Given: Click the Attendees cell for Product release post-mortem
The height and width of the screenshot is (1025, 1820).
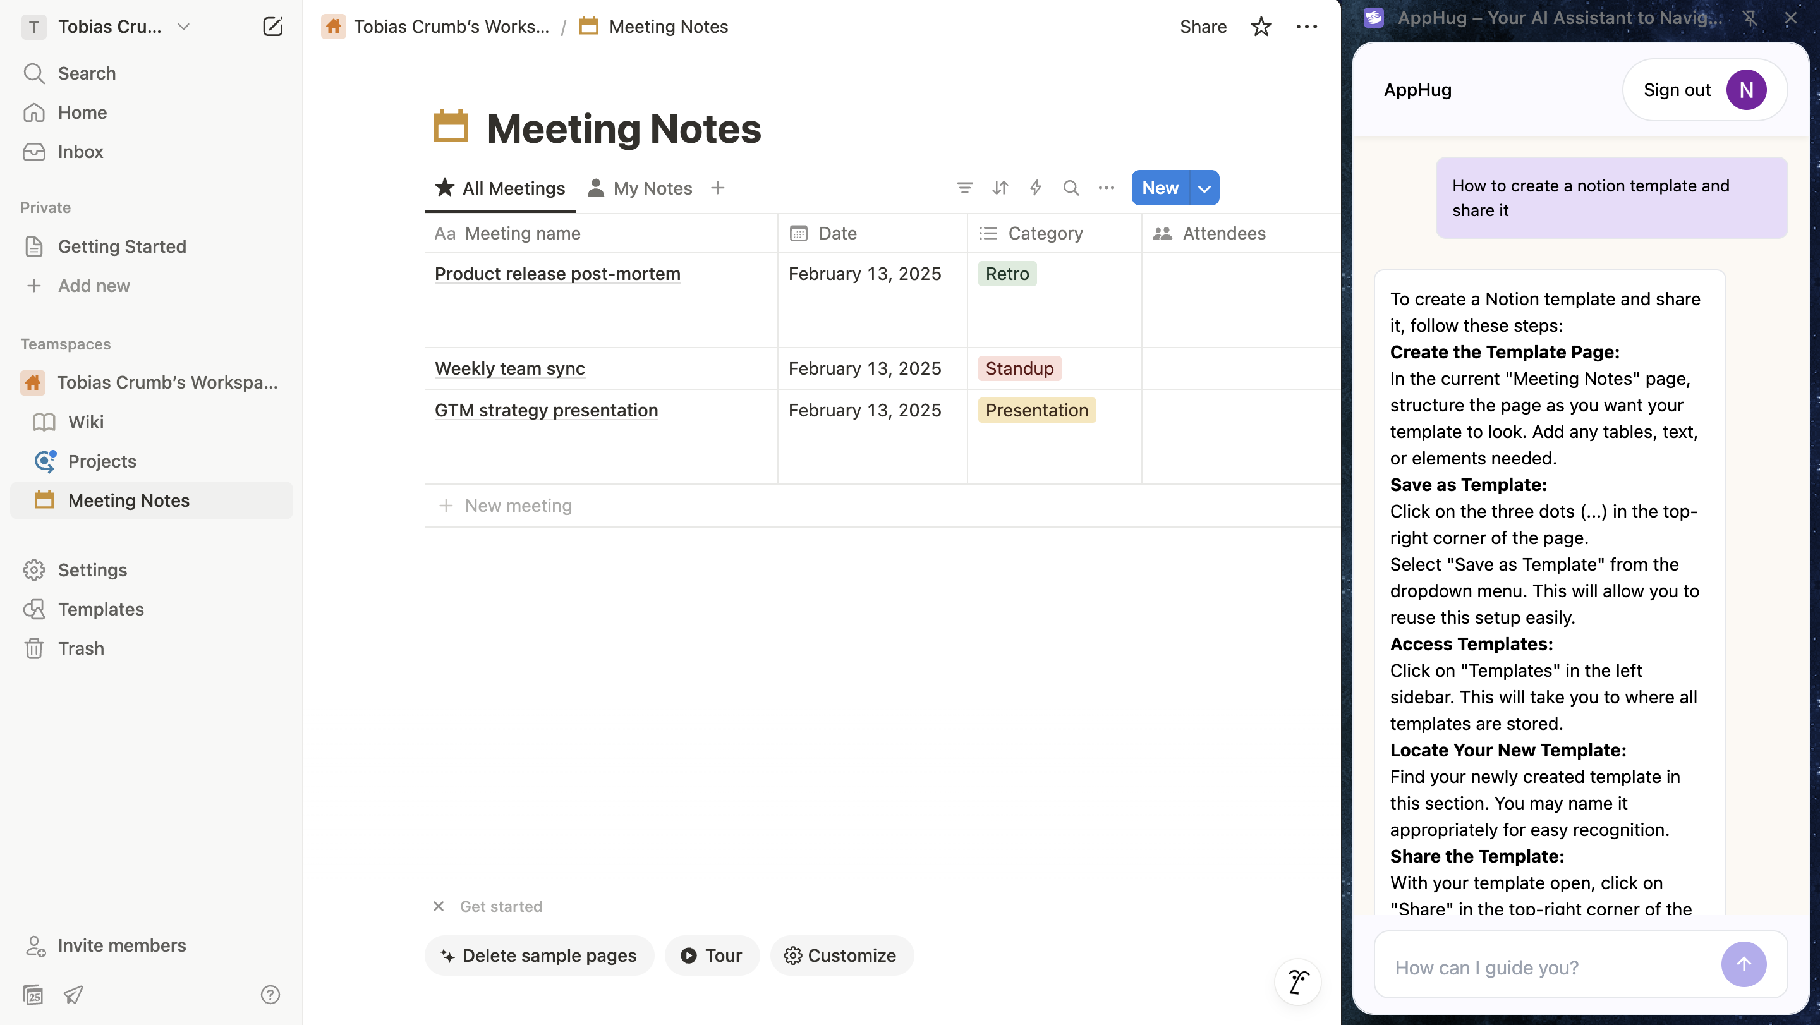Looking at the screenshot, I should pyautogui.click(x=1241, y=300).
